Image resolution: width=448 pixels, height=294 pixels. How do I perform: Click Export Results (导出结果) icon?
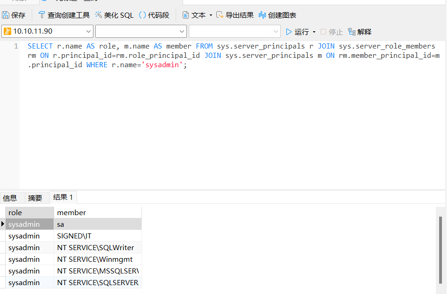220,15
